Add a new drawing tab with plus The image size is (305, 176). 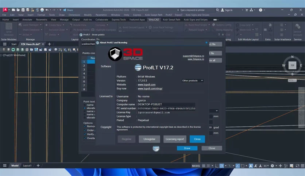(49, 44)
